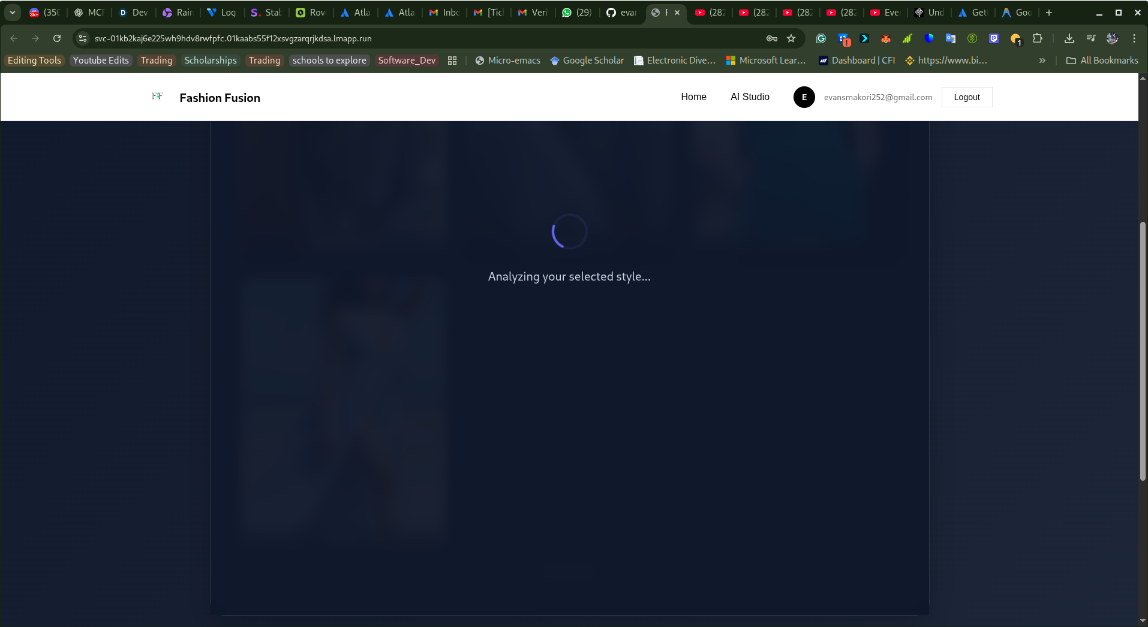1148x627 pixels.
Task: Open the Google Scholar bookmark
Action: tap(587, 61)
